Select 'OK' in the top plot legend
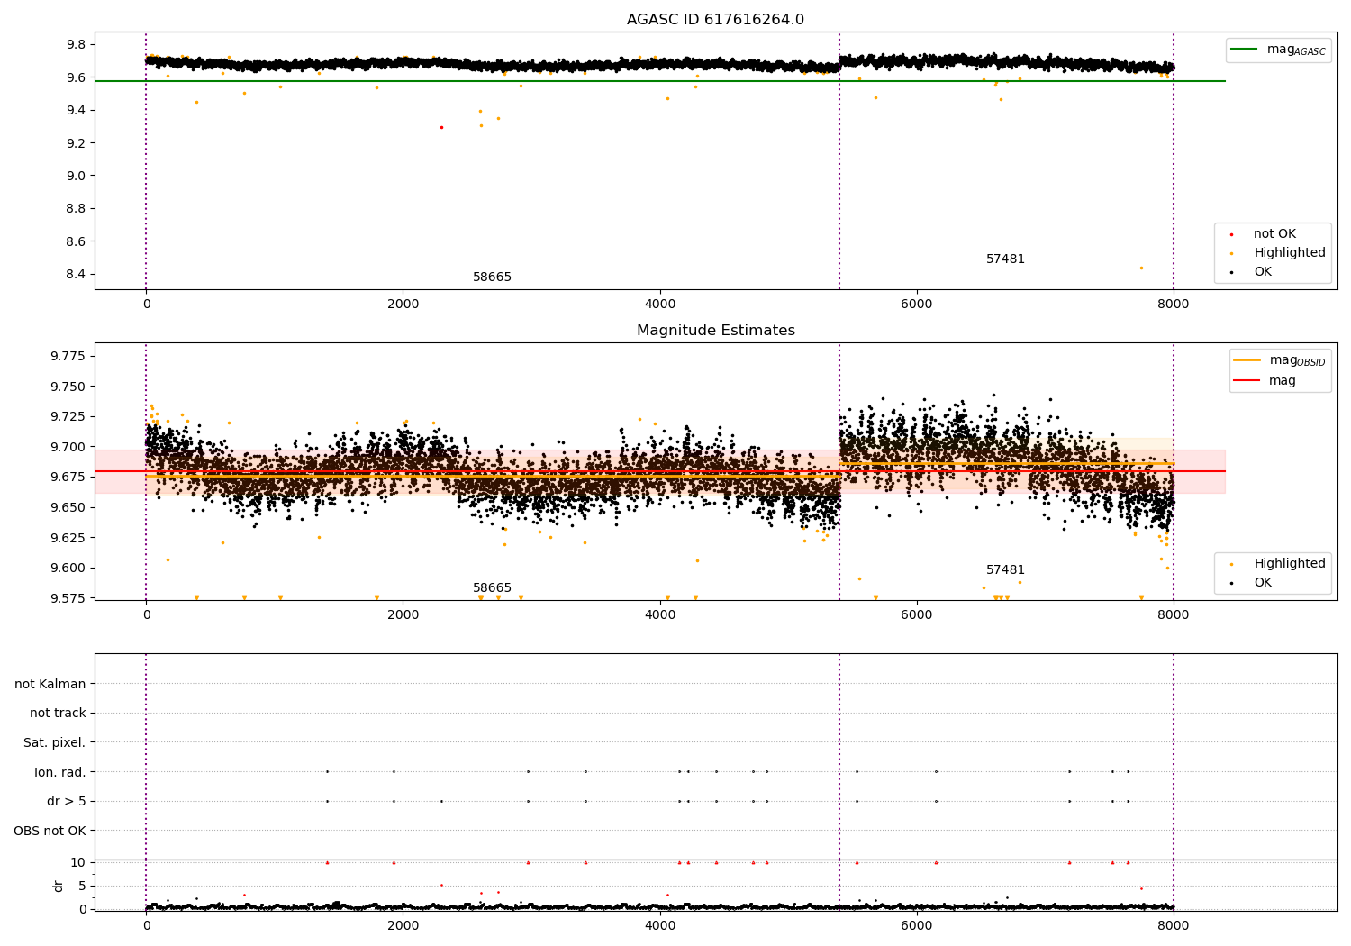Viewport: 1351px width, 946px height. click(x=1263, y=272)
